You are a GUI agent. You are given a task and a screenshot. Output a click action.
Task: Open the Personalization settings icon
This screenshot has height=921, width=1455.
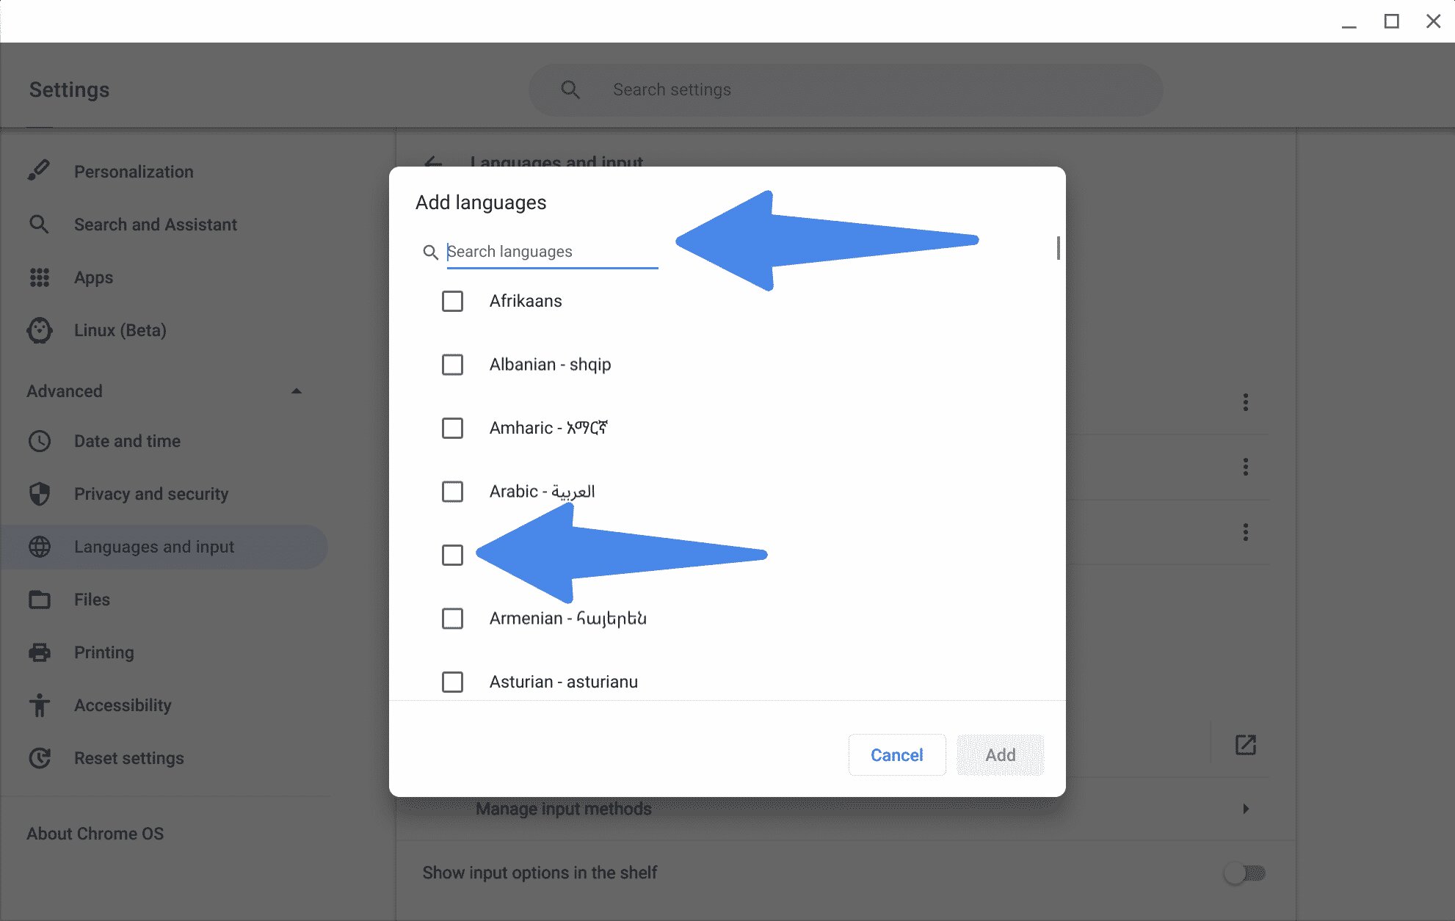tap(40, 171)
